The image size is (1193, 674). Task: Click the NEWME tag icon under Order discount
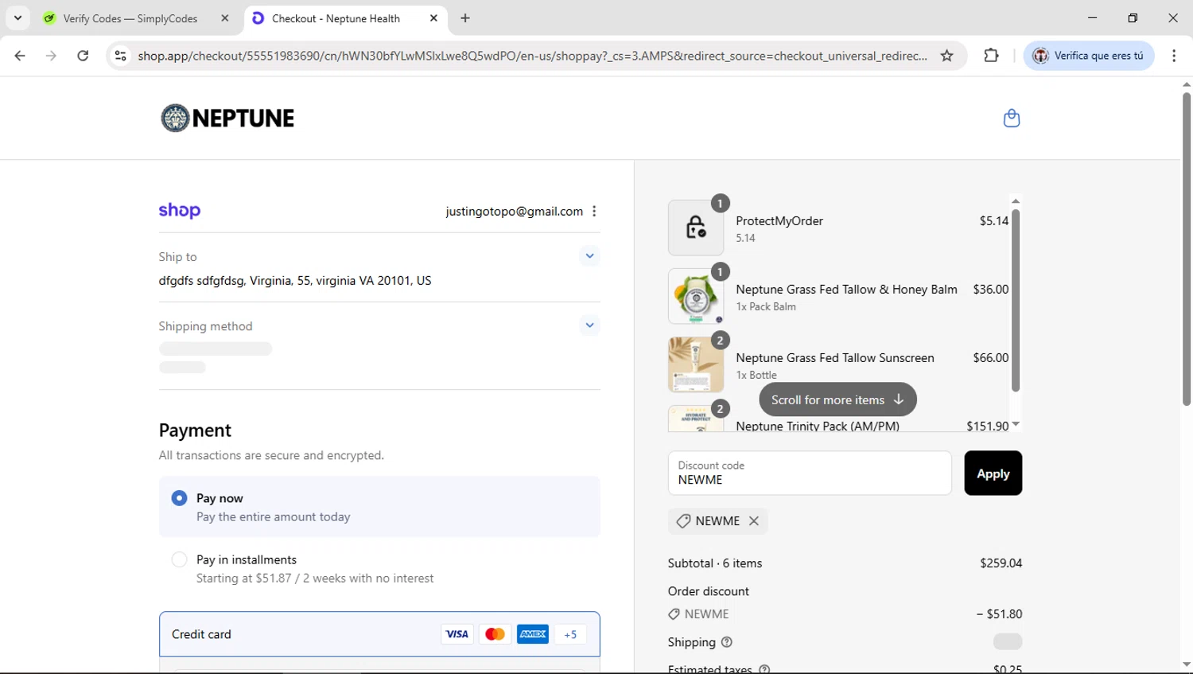click(x=674, y=614)
